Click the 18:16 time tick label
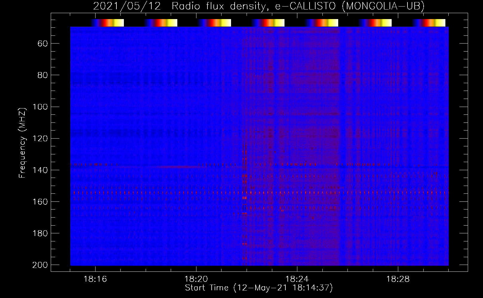483x298 pixels. (x=95, y=279)
